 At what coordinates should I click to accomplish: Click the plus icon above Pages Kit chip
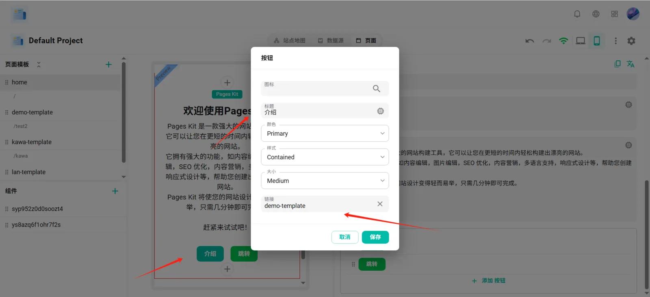click(x=227, y=83)
